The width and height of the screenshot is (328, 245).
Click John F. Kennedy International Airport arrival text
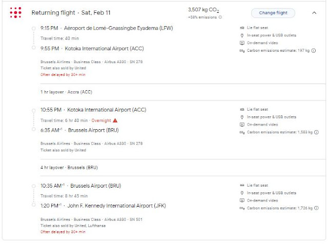pos(116,206)
